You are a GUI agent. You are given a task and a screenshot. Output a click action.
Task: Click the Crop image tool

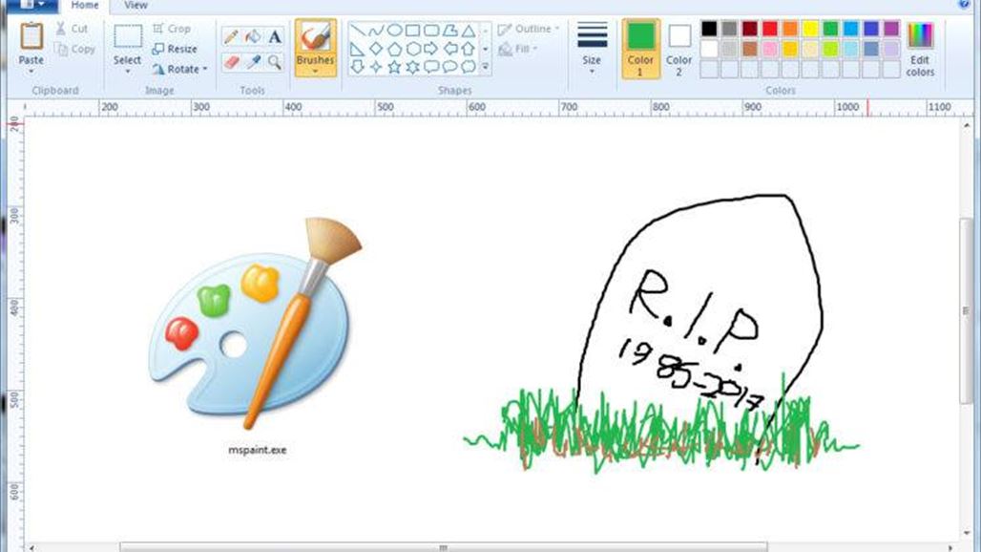pyautogui.click(x=174, y=29)
